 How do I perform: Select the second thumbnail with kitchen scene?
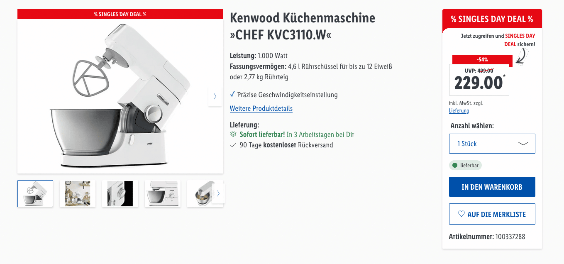tap(78, 193)
